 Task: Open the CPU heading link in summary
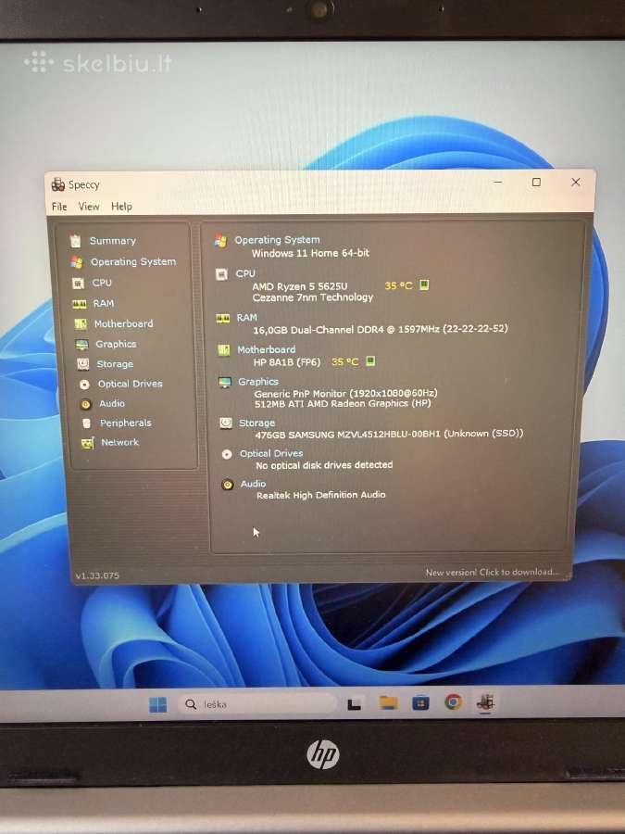pyautogui.click(x=245, y=273)
